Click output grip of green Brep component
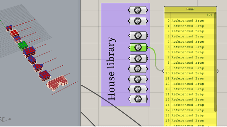The height and width of the screenshot is (127, 227). (x=147, y=47)
